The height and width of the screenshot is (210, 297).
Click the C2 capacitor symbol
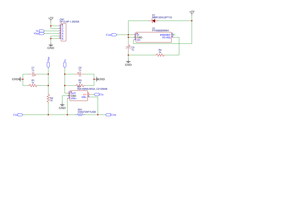click(x=80, y=74)
